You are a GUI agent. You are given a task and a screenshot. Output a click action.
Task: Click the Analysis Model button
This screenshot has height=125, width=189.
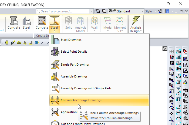80,23
